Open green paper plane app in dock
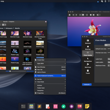The height and width of the screenshot is (110, 110). point(64,106)
